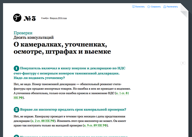192x137 pixels.
Task: Click the issue number №3
Action: 30,18
